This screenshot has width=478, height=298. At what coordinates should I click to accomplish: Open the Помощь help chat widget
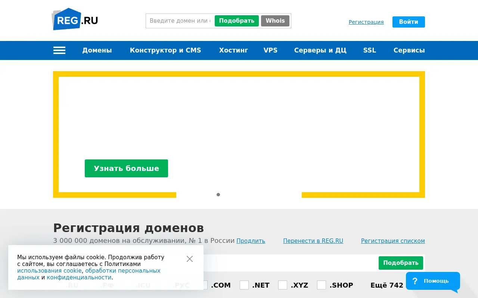point(433,281)
